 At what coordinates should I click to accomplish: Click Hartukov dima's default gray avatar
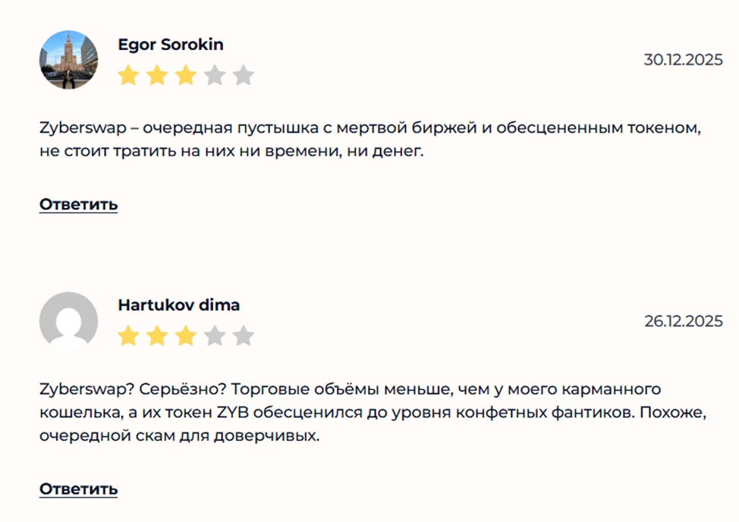[68, 321]
